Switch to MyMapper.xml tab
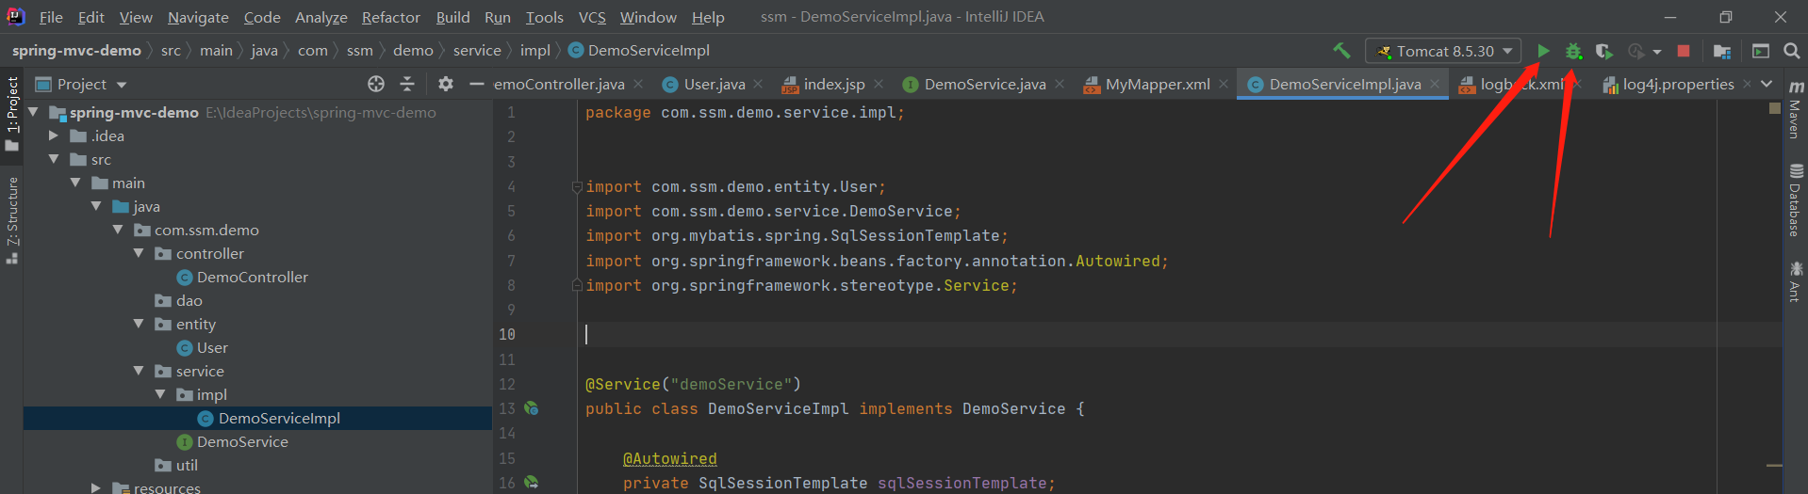1808x494 pixels. point(1157,85)
